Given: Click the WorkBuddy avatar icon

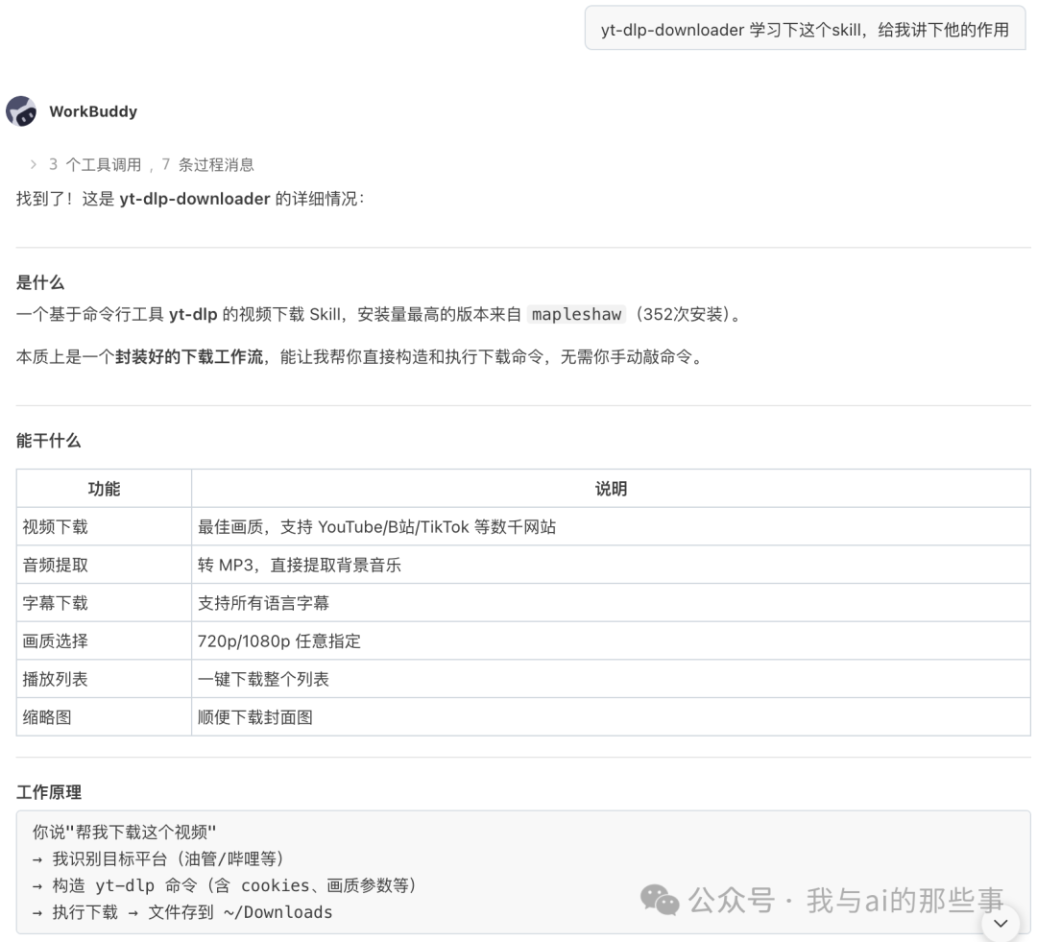Looking at the screenshot, I should tap(21, 111).
